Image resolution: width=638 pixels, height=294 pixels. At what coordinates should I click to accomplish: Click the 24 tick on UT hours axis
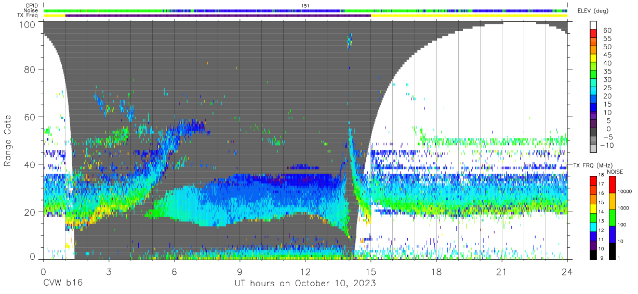567,271
